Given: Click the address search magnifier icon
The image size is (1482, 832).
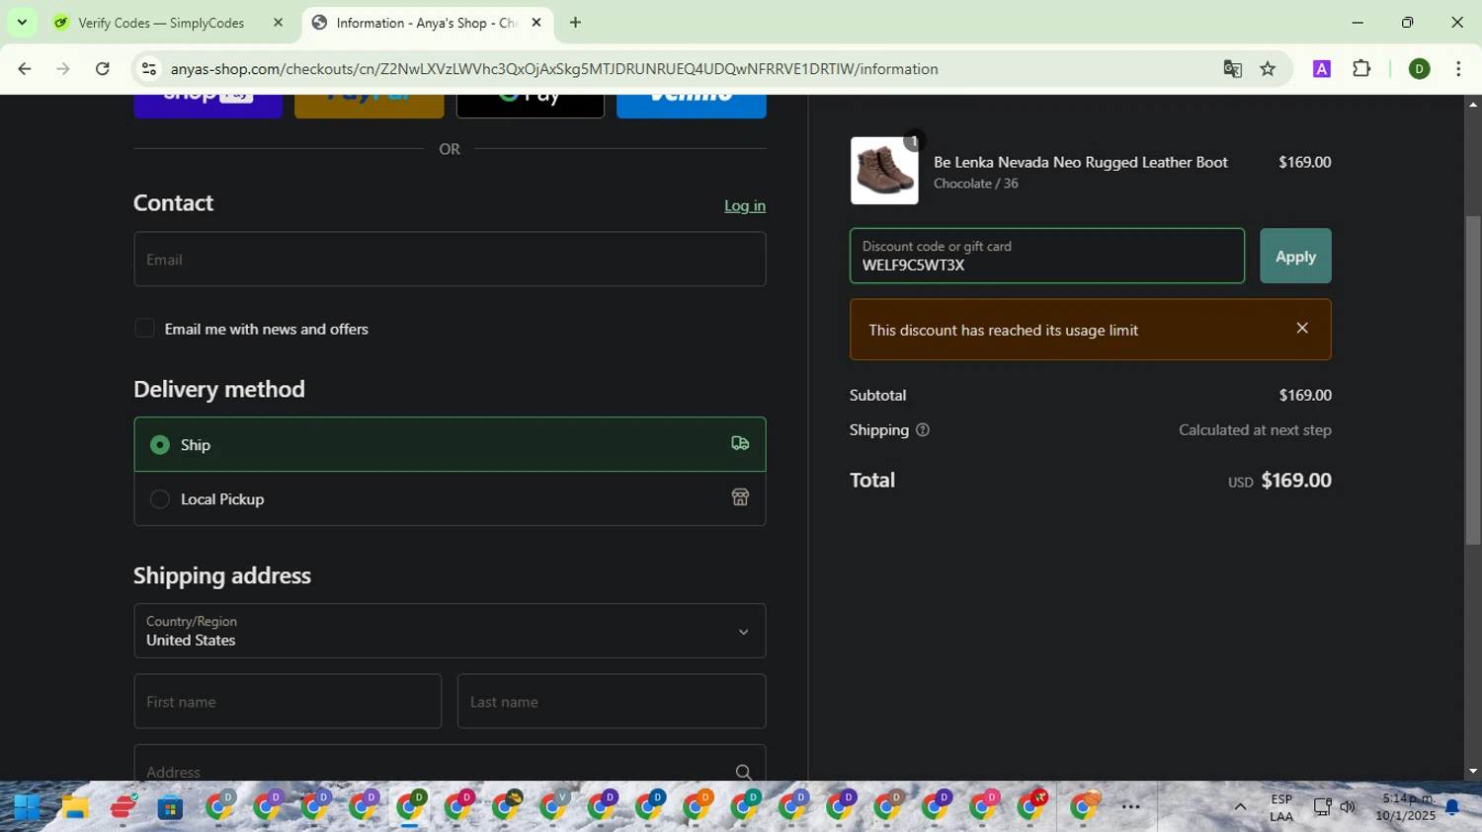Looking at the screenshot, I should pos(743,772).
